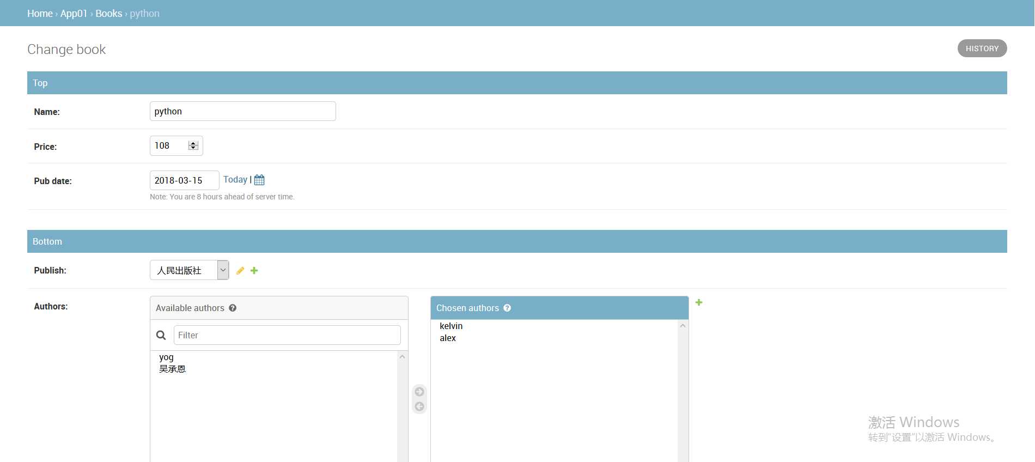Show help for Chosen authors
This screenshot has width=1035, height=462.
[x=507, y=308]
